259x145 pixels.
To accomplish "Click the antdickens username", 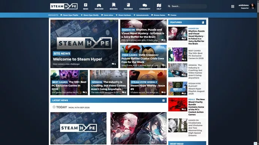I will point(244,5).
